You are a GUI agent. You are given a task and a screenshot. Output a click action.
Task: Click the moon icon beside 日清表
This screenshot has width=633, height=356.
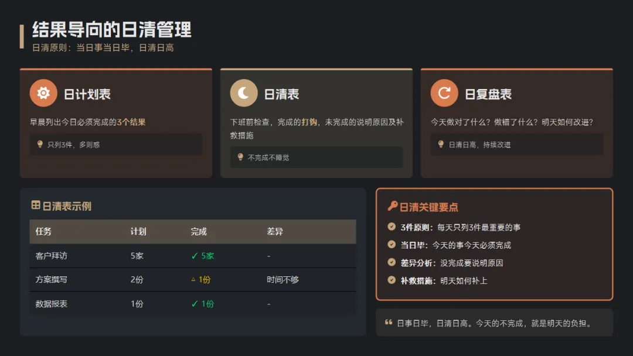point(244,93)
